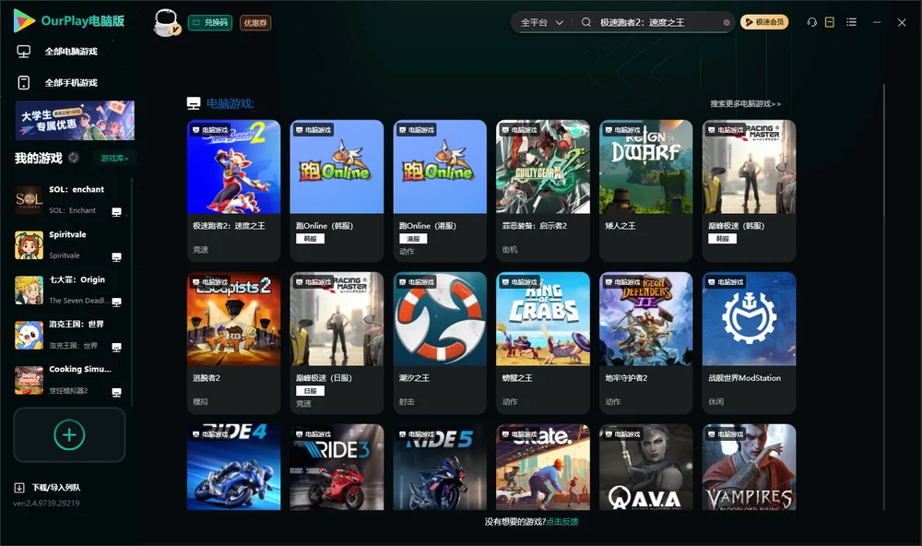922x546 pixels.
Task: Click the yellow square icon beside the headset
Action: [830, 22]
